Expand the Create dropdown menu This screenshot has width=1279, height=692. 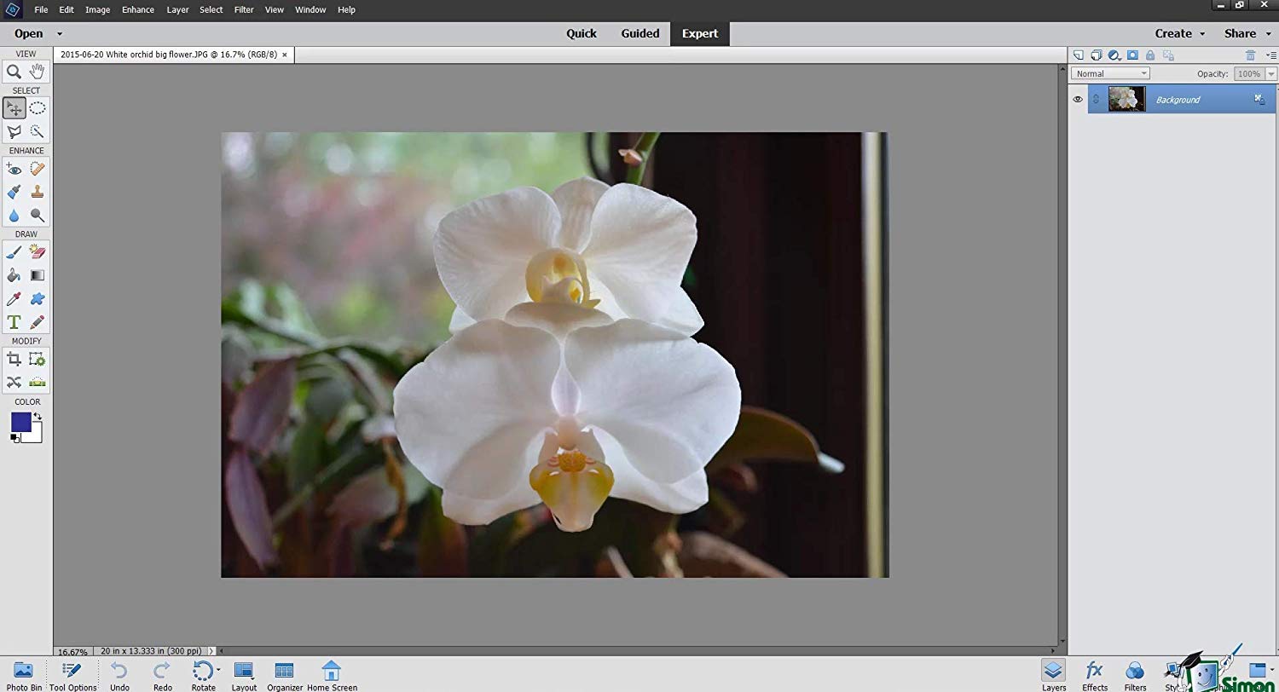(1180, 33)
